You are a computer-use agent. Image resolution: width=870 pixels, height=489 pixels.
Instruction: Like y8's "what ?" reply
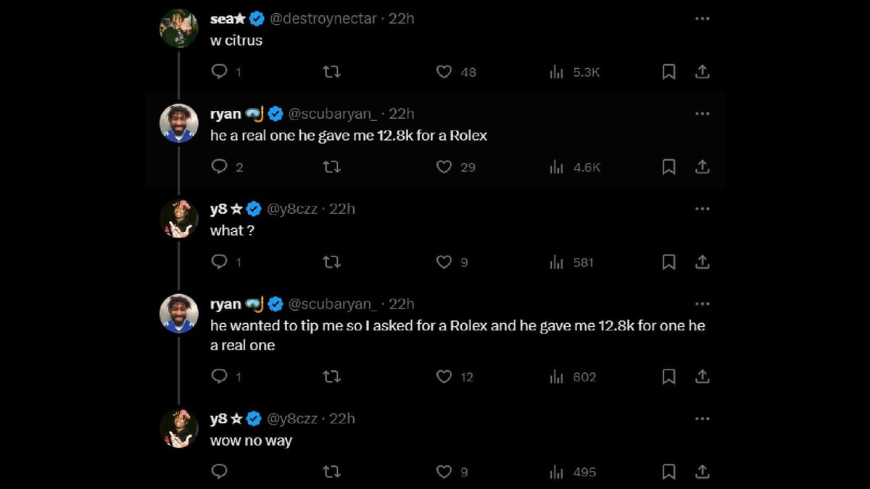[444, 262]
